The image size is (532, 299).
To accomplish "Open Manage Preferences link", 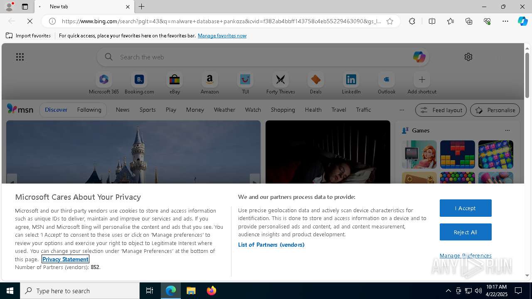I will coord(465,255).
